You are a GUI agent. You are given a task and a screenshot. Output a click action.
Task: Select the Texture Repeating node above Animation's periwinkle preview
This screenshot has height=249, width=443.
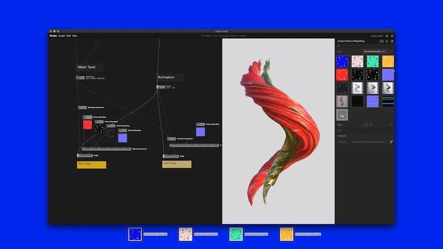point(200,124)
